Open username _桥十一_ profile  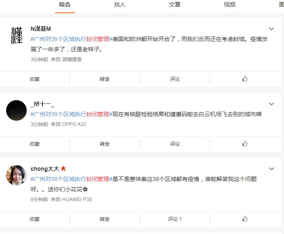click(42, 104)
